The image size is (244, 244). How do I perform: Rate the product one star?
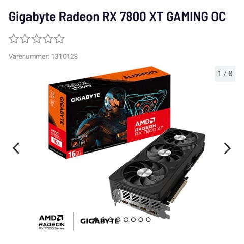pos(14,39)
